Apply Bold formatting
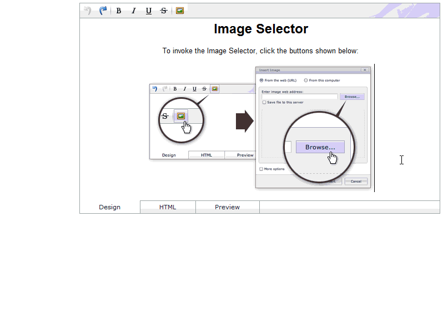The image size is (448, 322). click(118, 10)
